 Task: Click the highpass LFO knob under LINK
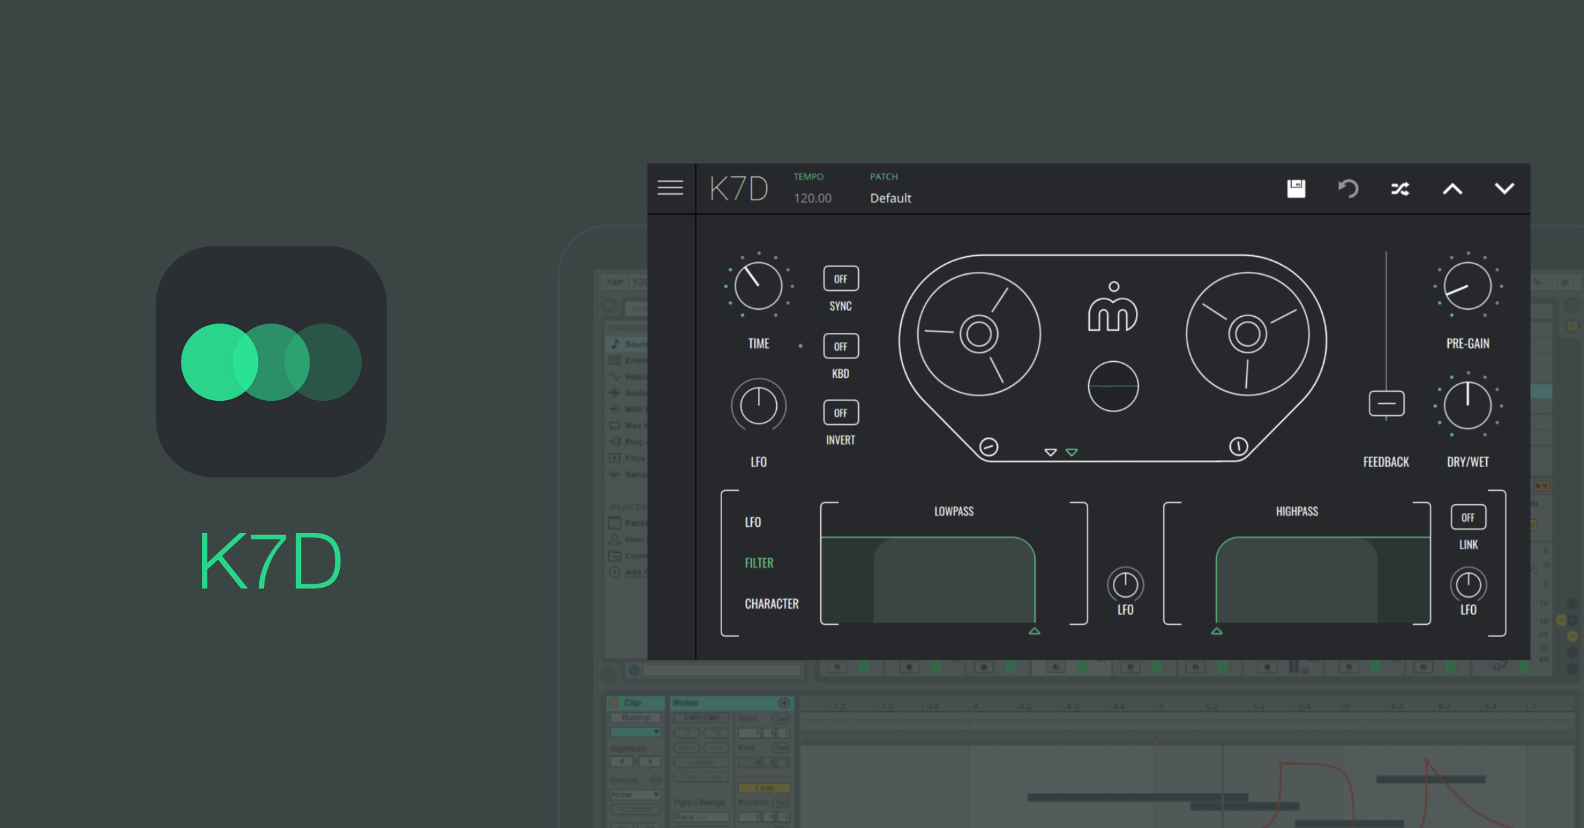click(1468, 584)
